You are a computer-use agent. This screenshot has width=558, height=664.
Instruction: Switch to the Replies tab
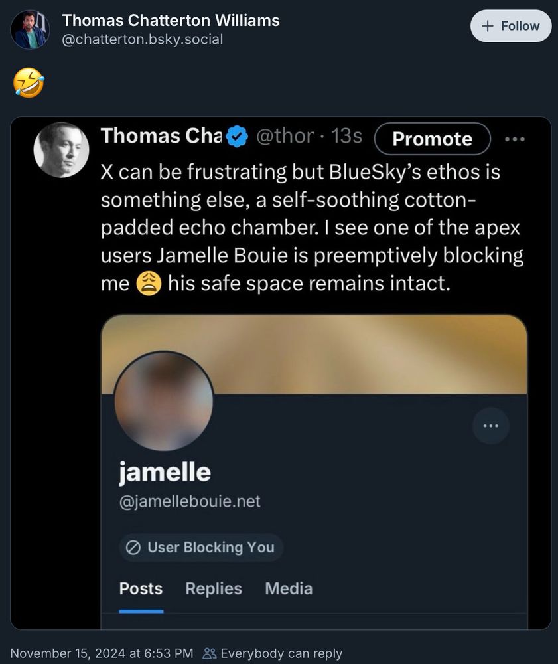(x=214, y=588)
